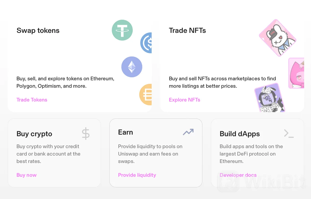Select the Buy crypto card heading
Image resolution: width=311 pixels, height=199 pixels.
click(x=34, y=134)
